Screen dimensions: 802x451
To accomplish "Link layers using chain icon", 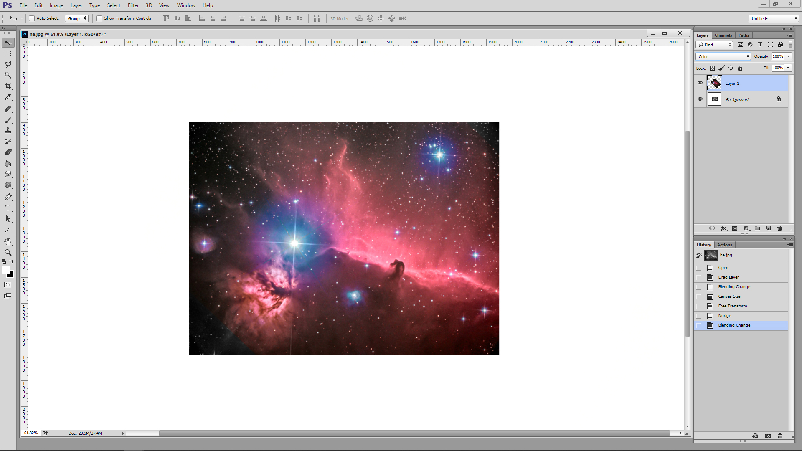I will coord(712,228).
